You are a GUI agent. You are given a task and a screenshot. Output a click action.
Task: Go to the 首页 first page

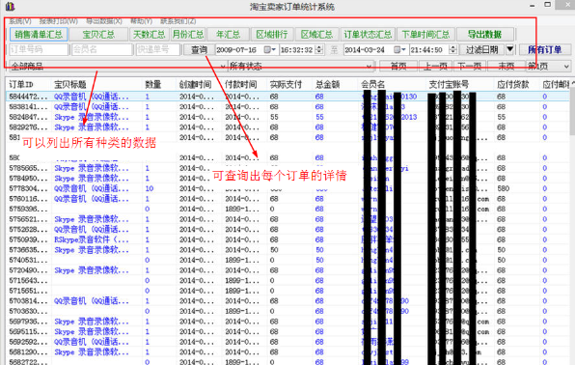[x=398, y=66]
